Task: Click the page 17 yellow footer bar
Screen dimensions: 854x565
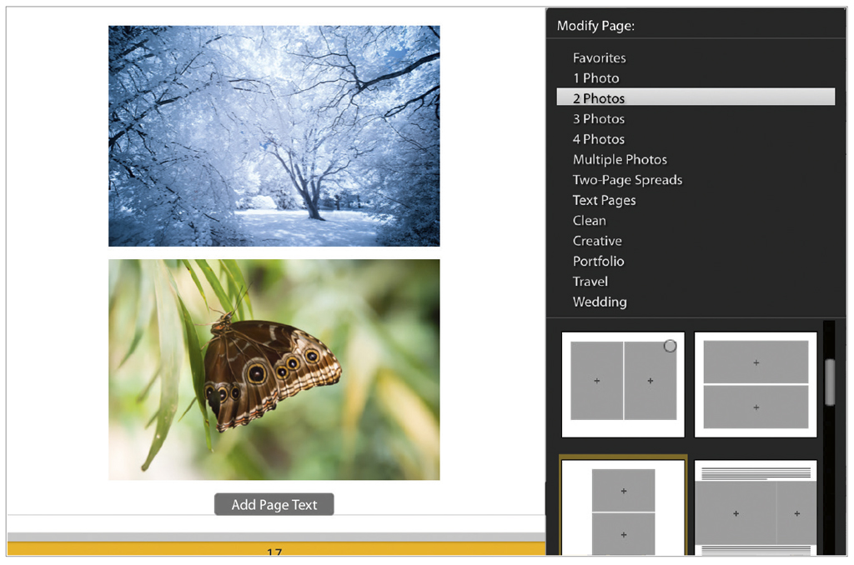Action: click(x=276, y=548)
